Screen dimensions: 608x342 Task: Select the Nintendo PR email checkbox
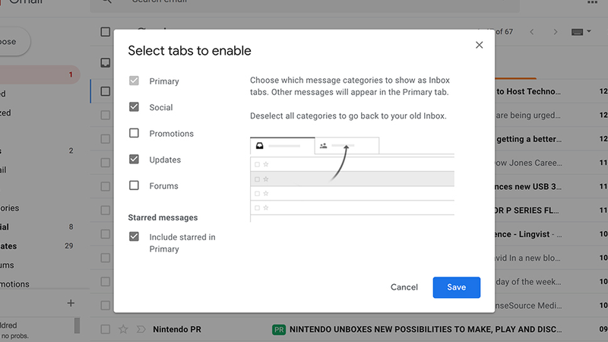click(105, 329)
